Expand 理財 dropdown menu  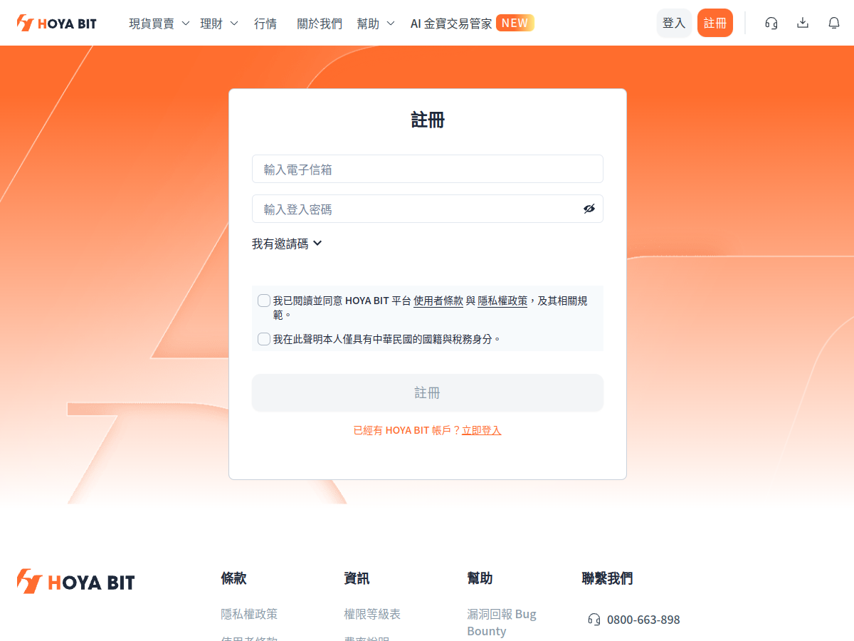[x=219, y=24]
